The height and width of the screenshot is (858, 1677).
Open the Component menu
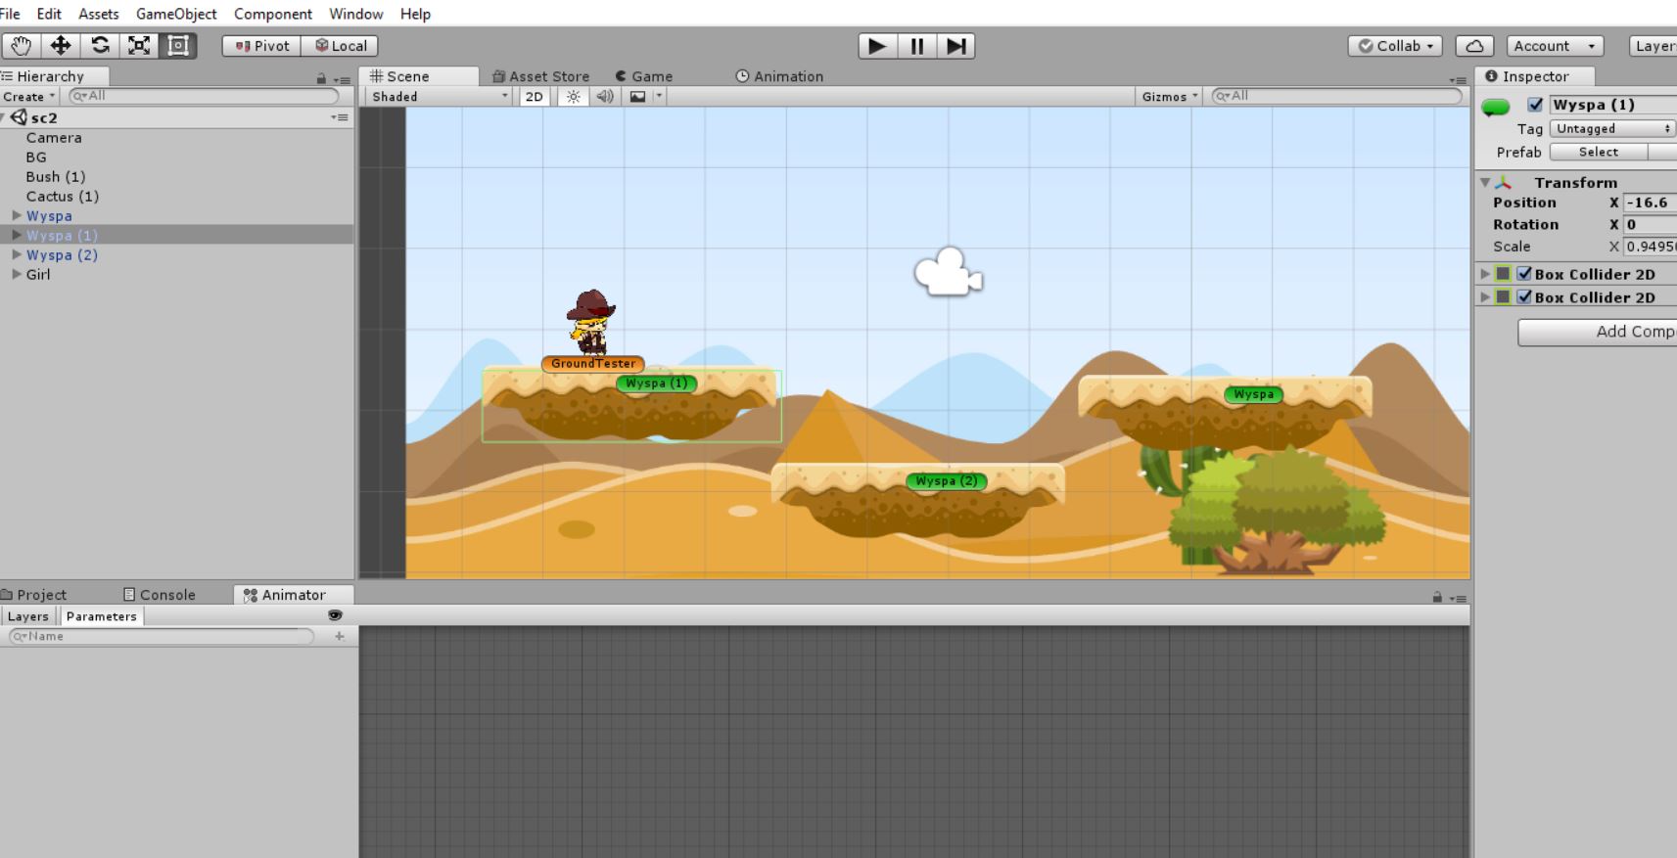pyautogui.click(x=273, y=14)
